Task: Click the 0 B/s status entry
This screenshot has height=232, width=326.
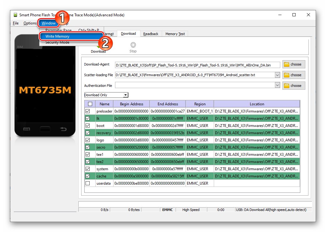Action: point(94,210)
